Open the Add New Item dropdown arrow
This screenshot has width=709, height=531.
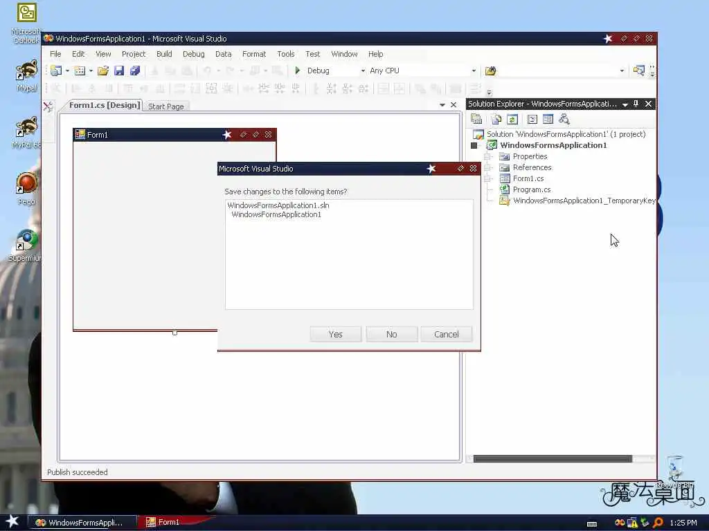point(91,71)
